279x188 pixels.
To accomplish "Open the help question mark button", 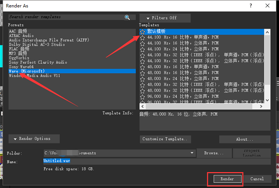I will [251, 6].
